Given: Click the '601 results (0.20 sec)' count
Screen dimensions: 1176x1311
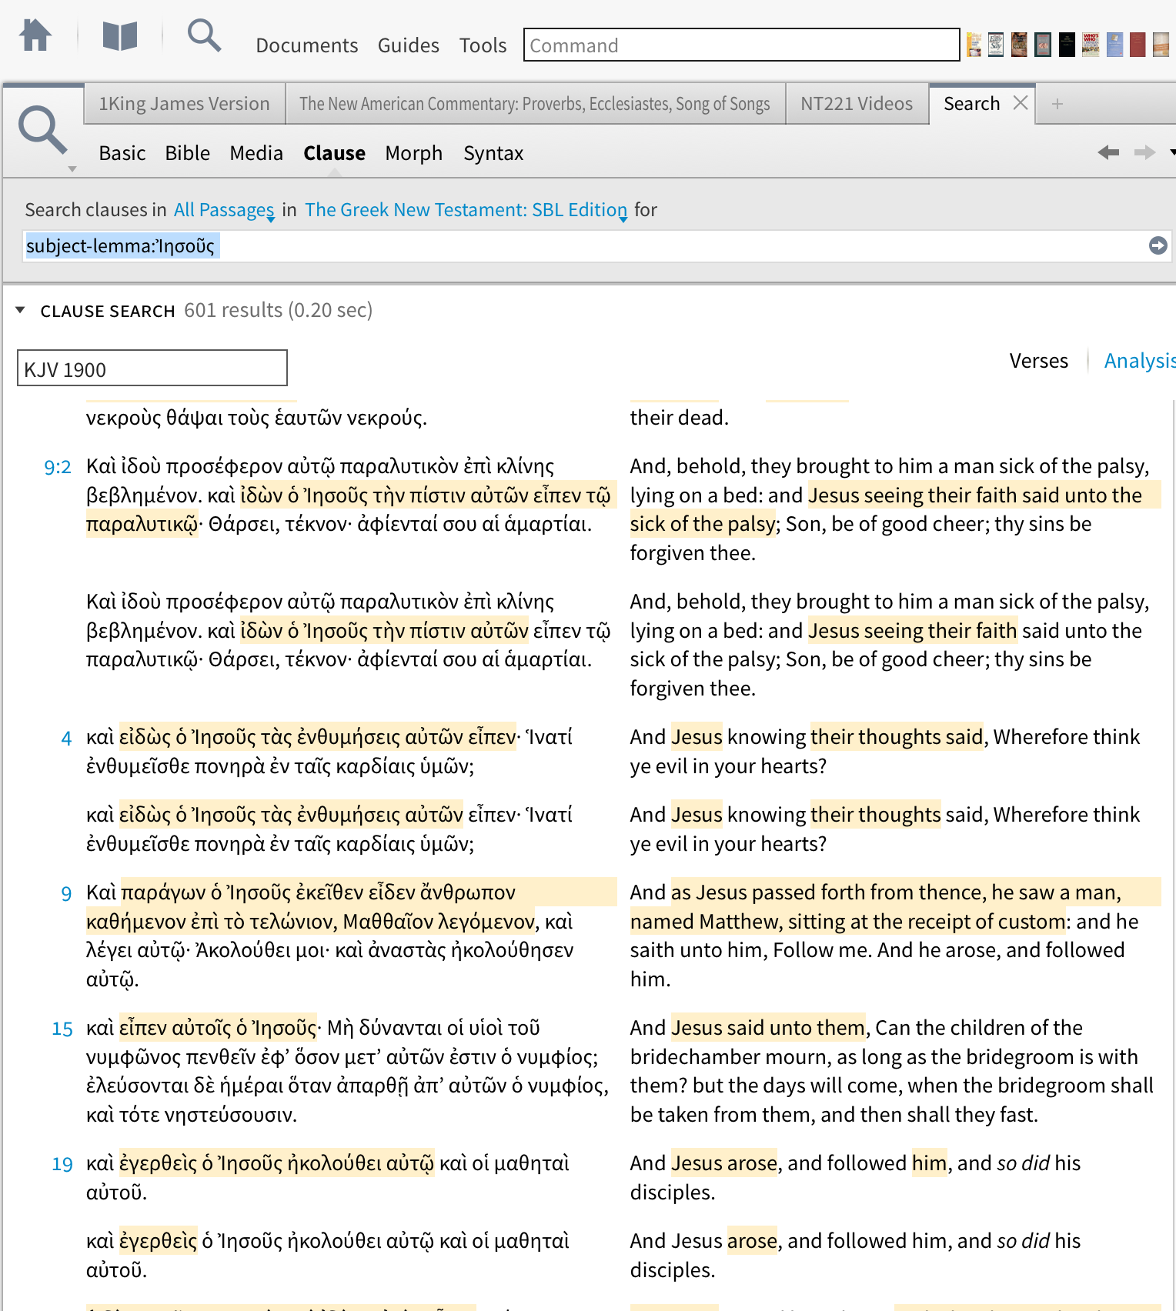Looking at the screenshot, I should coord(278,310).
